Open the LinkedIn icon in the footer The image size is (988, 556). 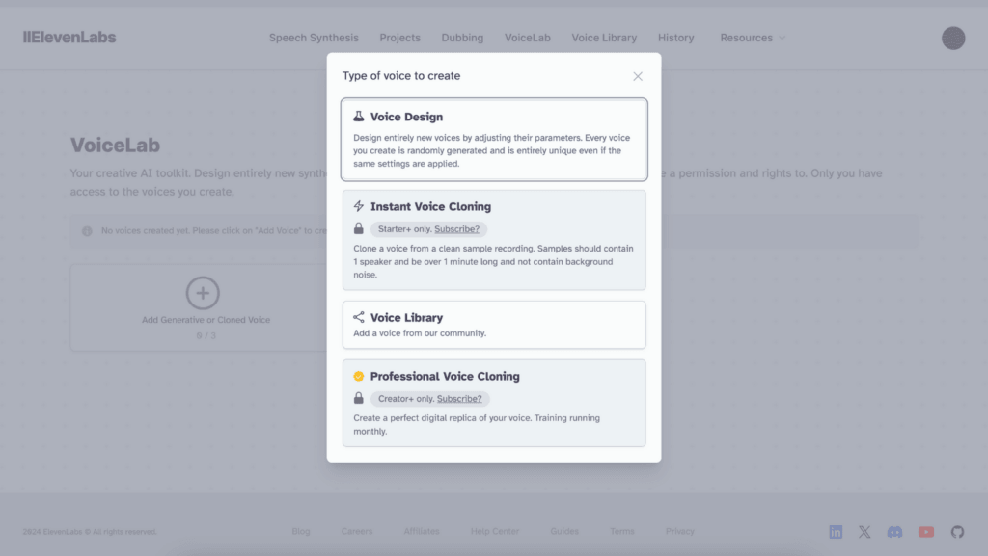[835, 531]
